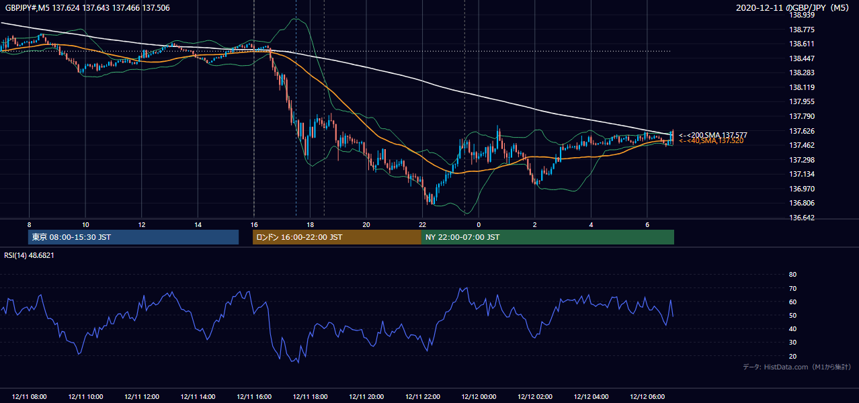The image size is (859, 403).
Task: Click the 138.119 price axis label
Action: (803, 87)
